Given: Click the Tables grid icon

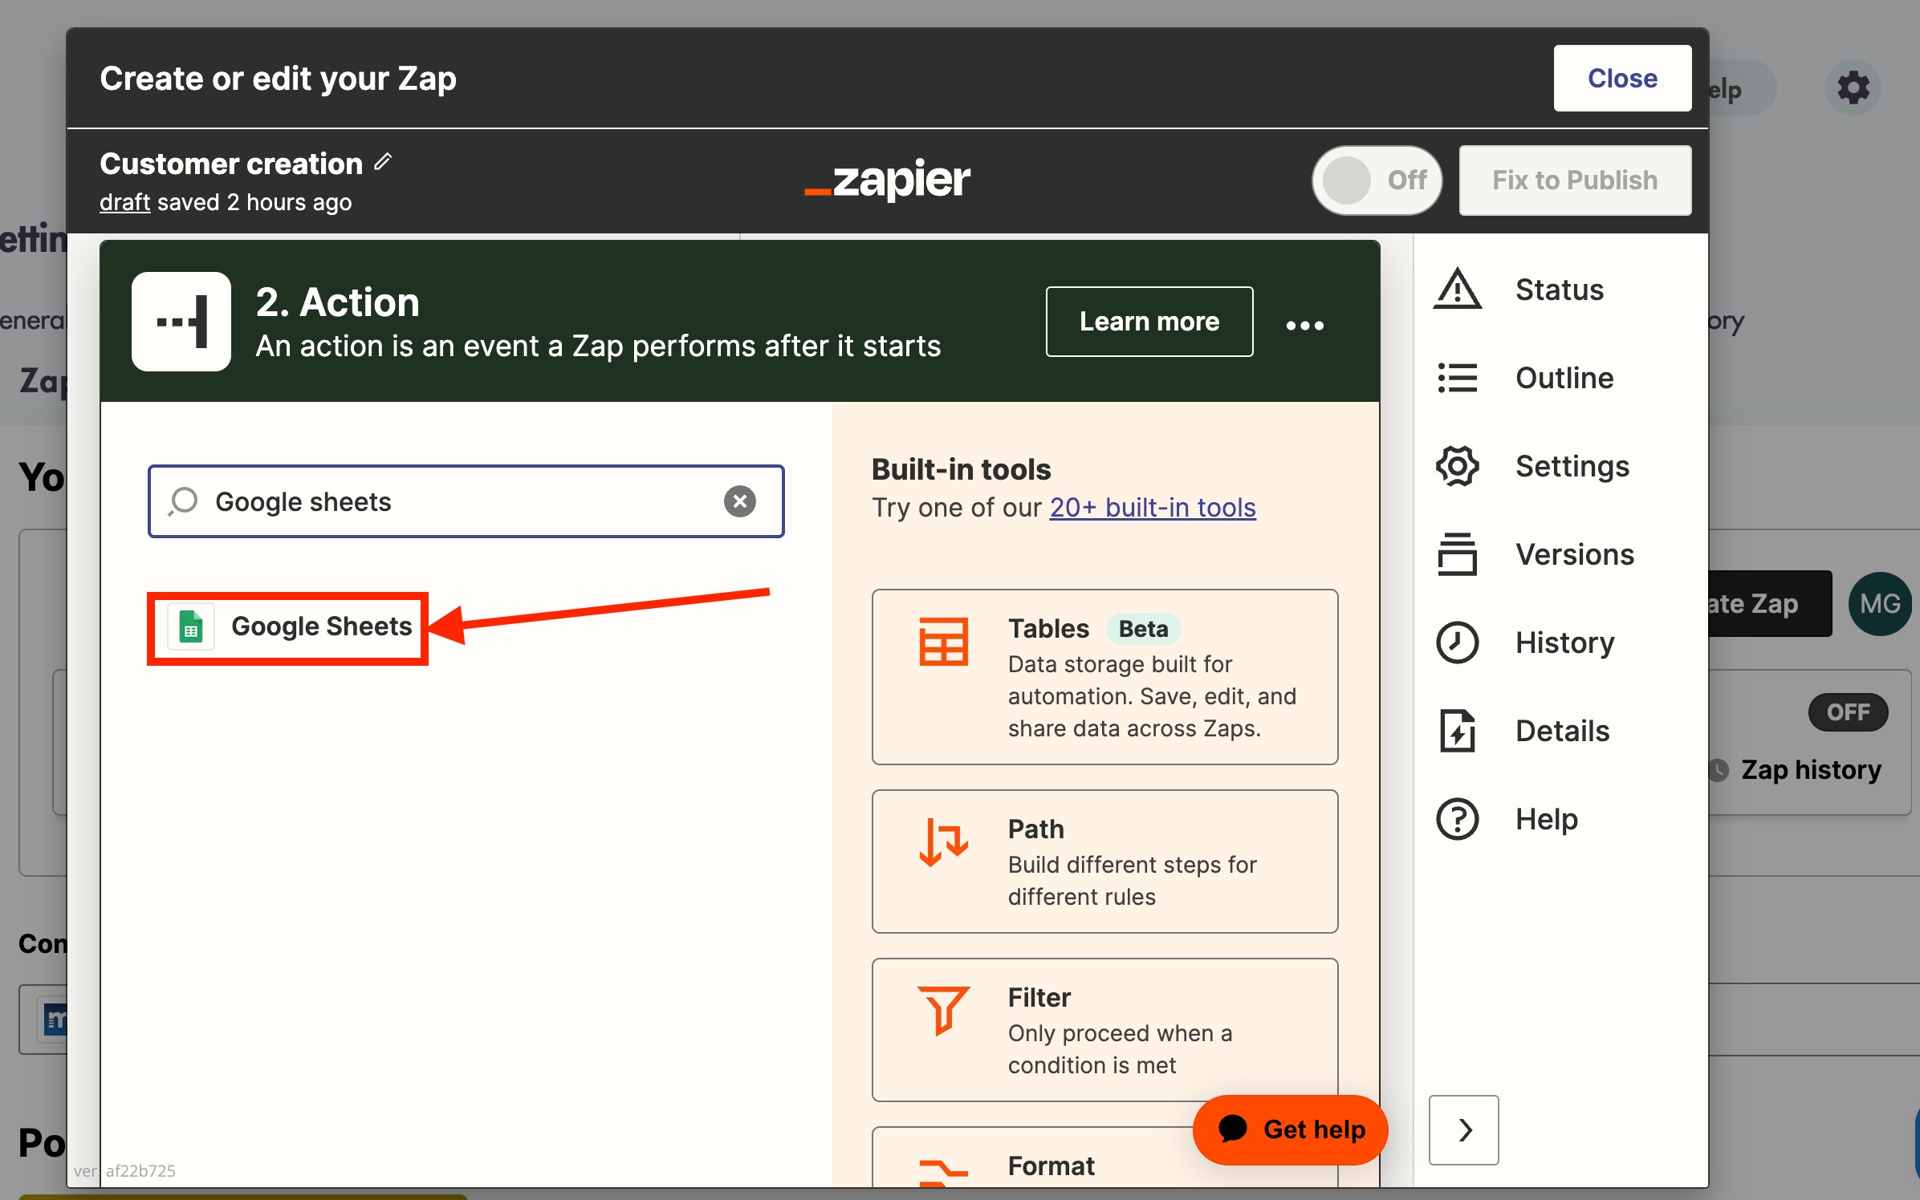Looking at the screenshot, I should [943, 641].
